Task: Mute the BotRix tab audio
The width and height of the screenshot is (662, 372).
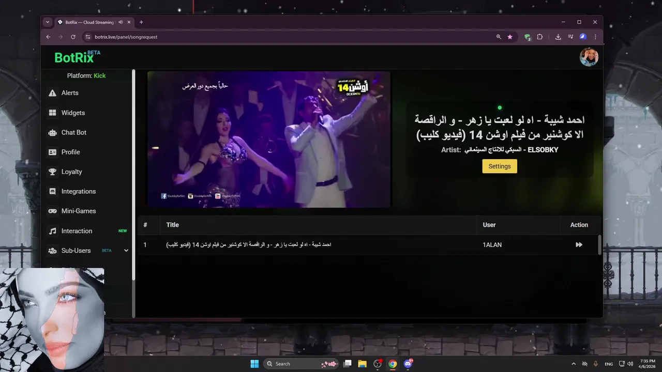Action: (x=121, y=22)
